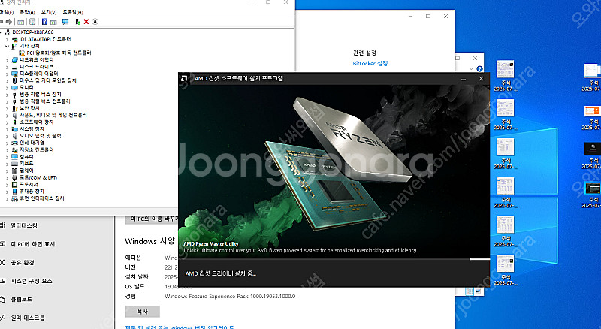Expand the 네트워크 어댑터 node
Viewport: 601px width, 329px height.
(x=7, y=60)
